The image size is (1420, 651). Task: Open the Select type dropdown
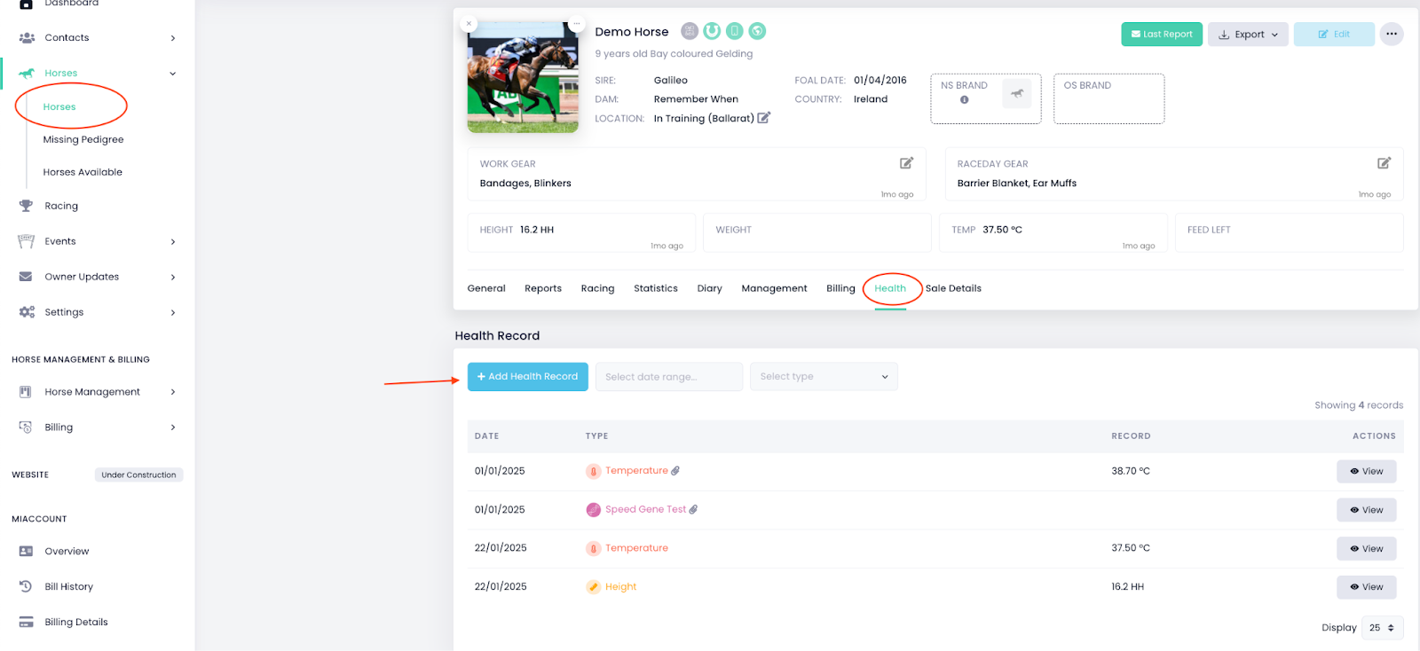823,377
